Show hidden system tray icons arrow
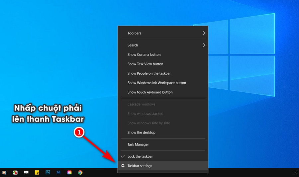Screen dimensions: 299x177 [x=295, y=173]
